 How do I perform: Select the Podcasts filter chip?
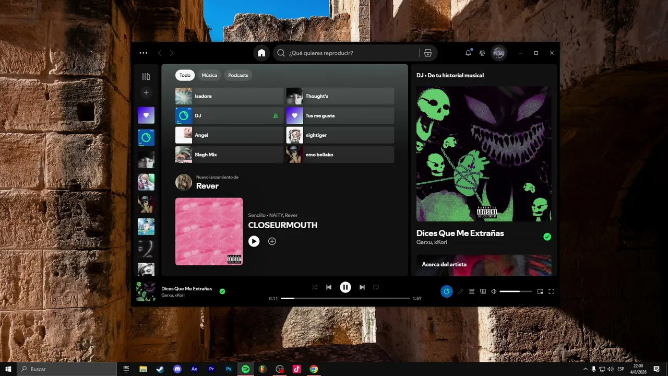238,75
